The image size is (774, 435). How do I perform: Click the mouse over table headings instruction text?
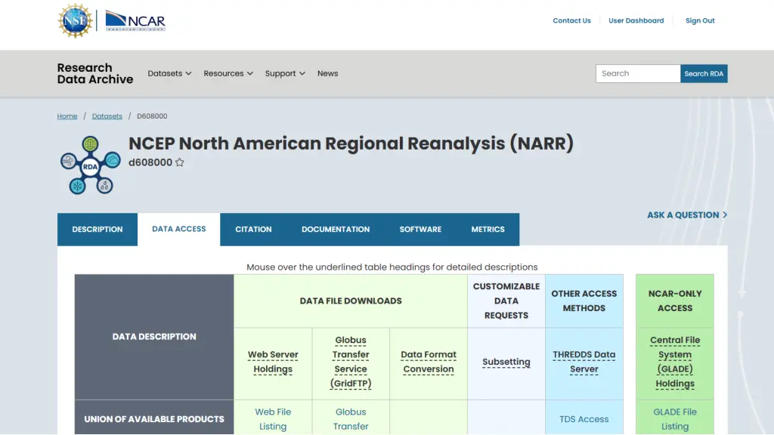(x=392, y=267)
